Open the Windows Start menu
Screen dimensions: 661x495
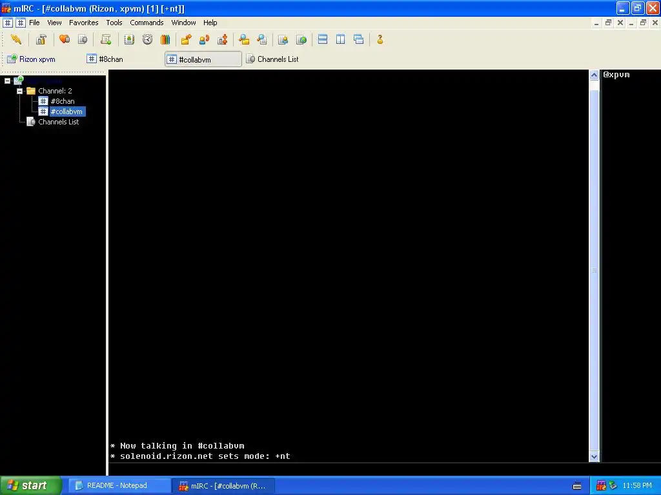point(31,485)
